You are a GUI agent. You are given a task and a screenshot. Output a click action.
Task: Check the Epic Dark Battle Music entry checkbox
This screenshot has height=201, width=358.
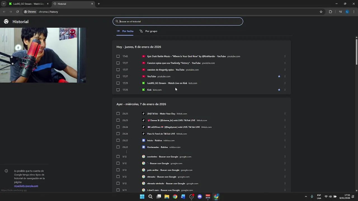point(118,56)
